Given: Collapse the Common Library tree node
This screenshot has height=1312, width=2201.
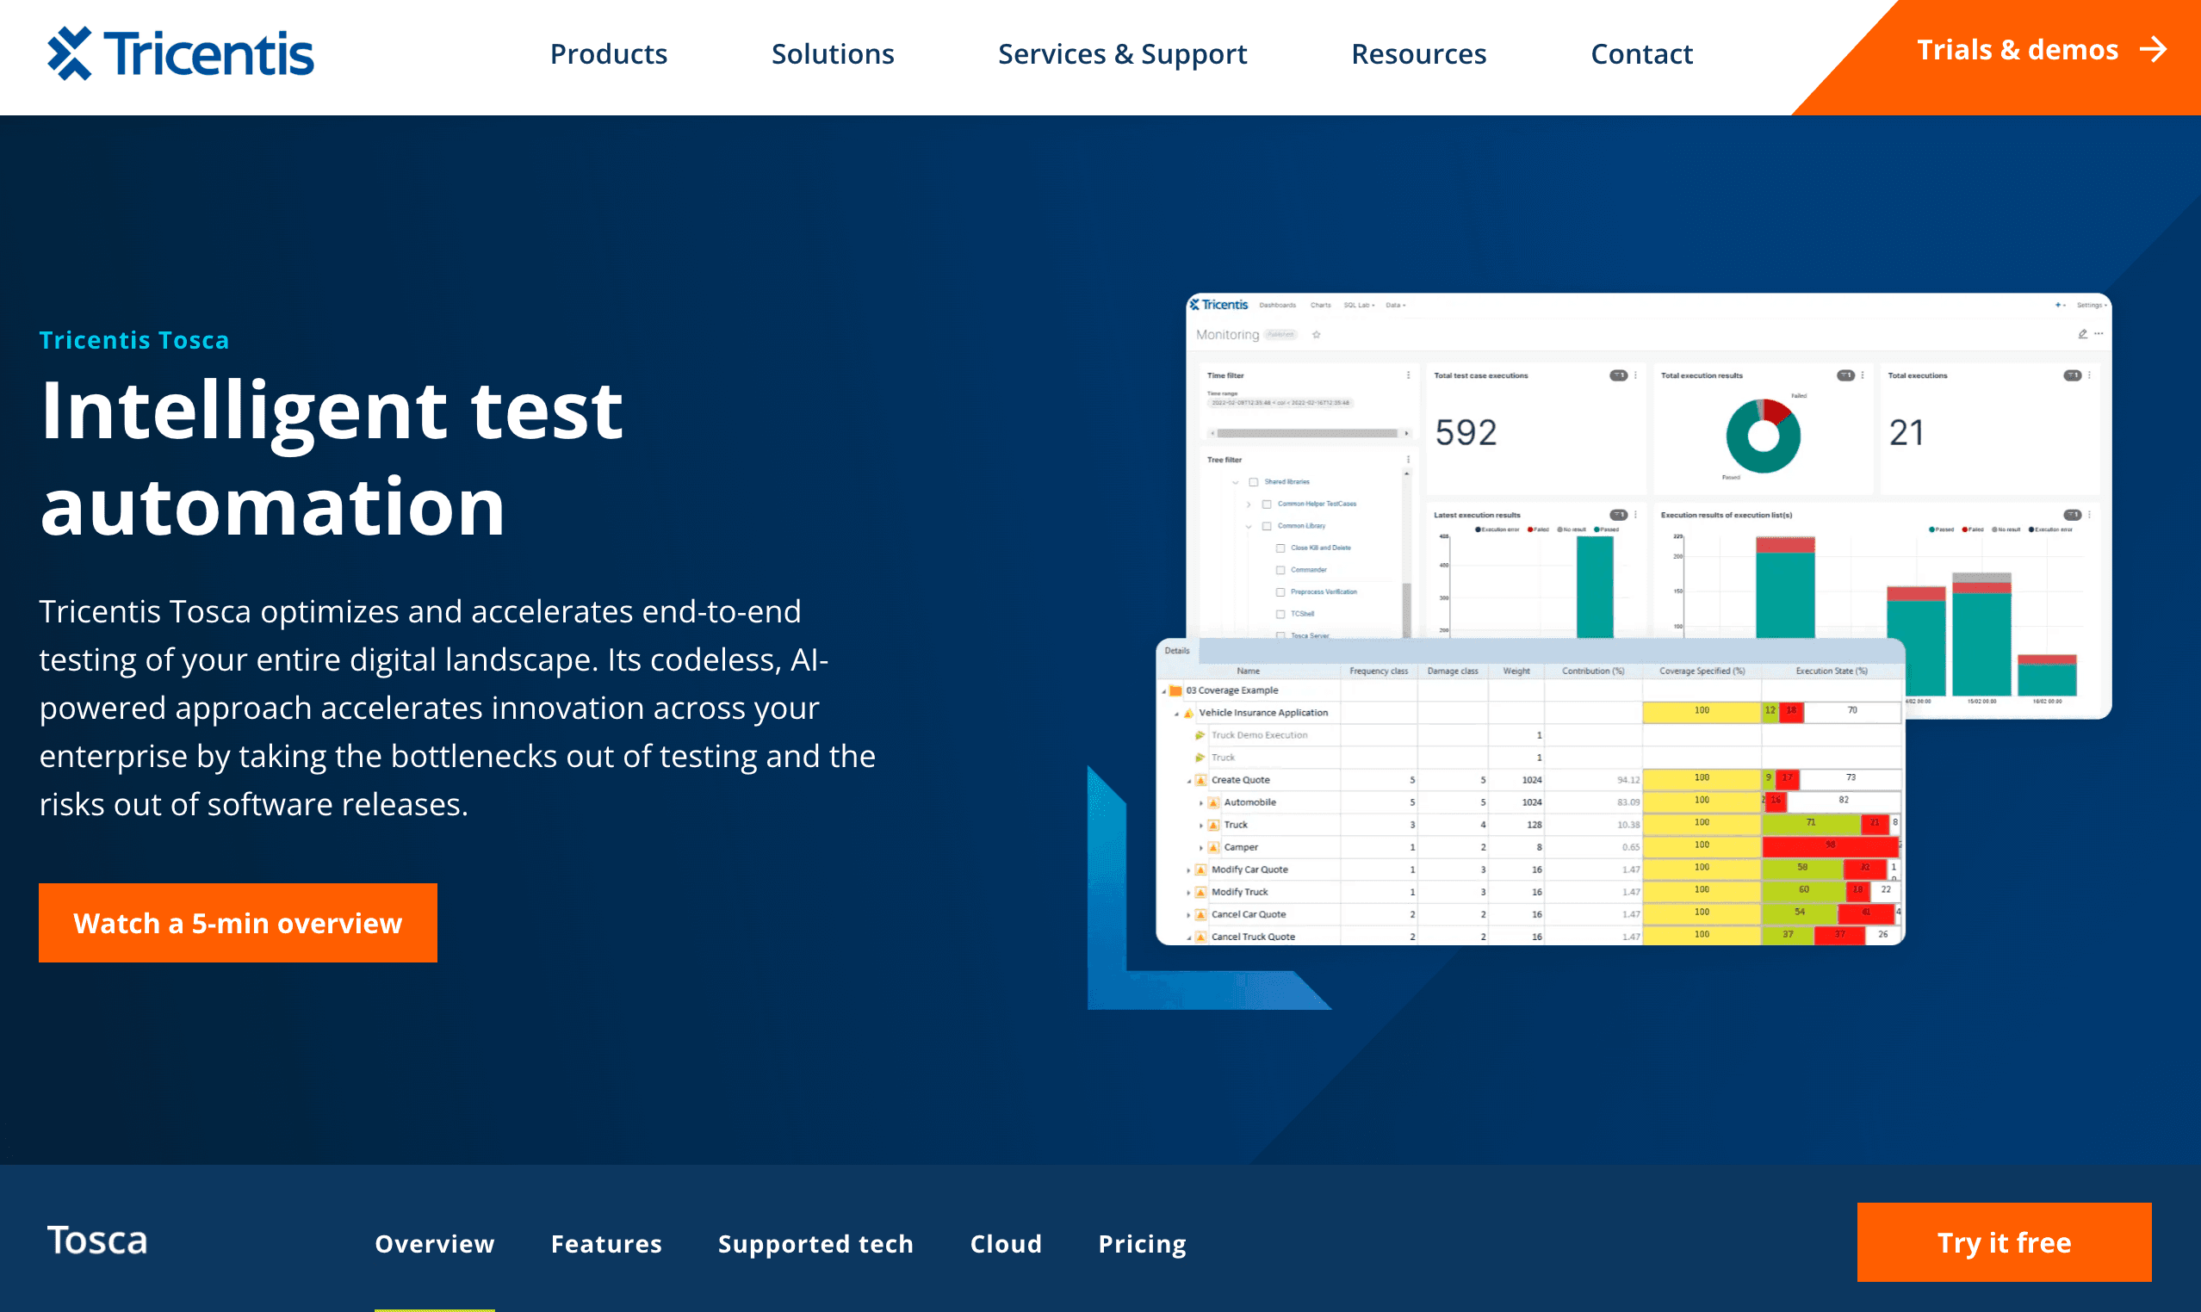Looking at the screenshot, I should pyautogui.click(x=1249, y=526).
